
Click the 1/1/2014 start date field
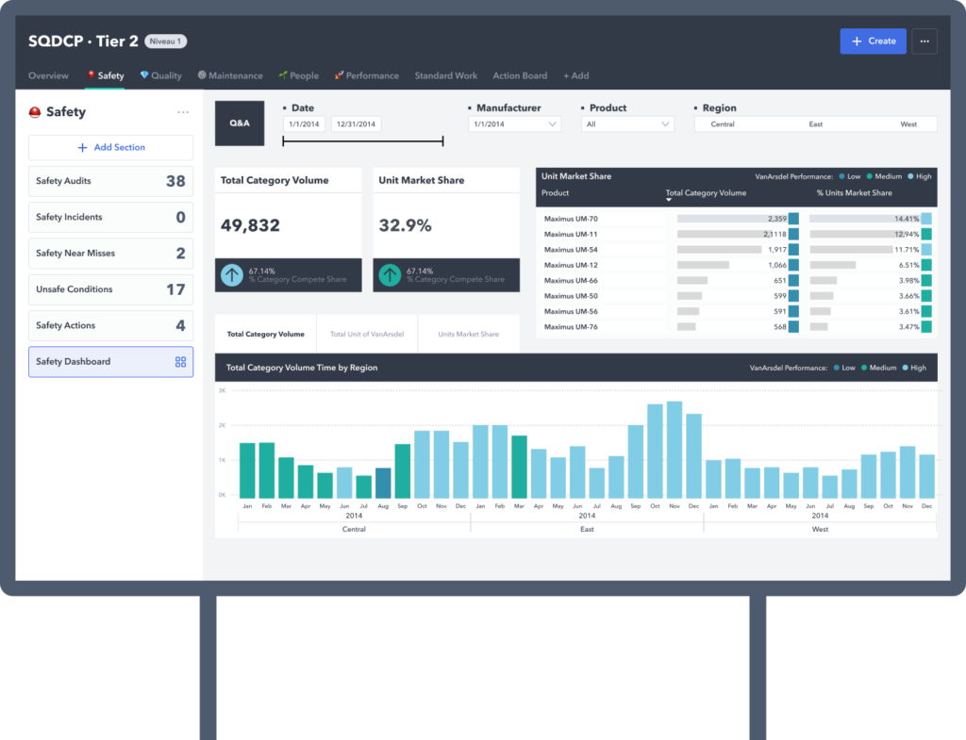click(305, 124)
